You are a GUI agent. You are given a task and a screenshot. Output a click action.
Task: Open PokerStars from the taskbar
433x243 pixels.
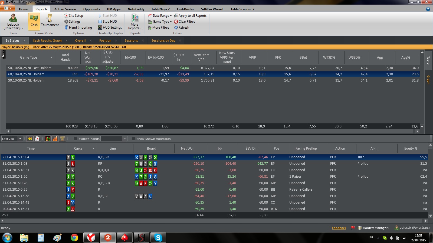pos(124,238)
